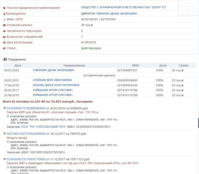
Task: Click the person icon next to Руководитель
Action: (4, 14)
